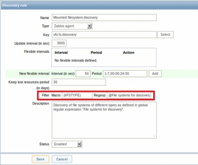Viewport: 198px width, 165px height.
Task: Click the Filter Macro field showing {#FSTYPE}
Action: click(x=77, y=95)
